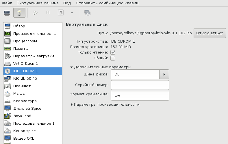Open the Виртуальная машина menu
Image resolution: width=228 pixels, height=144 pixels.
click(x=38, y=3)
